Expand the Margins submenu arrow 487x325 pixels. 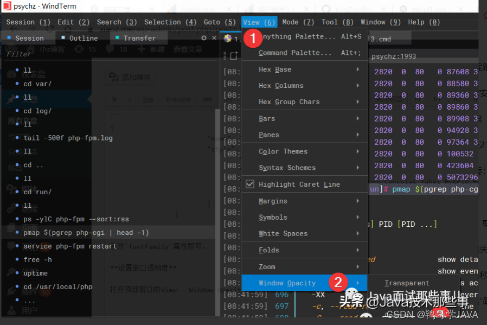358,201
